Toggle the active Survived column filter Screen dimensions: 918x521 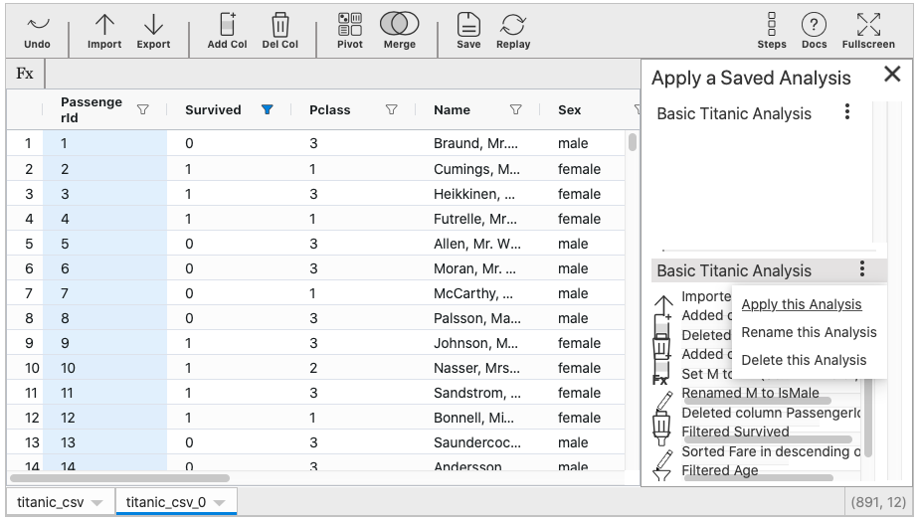[267, 110]
